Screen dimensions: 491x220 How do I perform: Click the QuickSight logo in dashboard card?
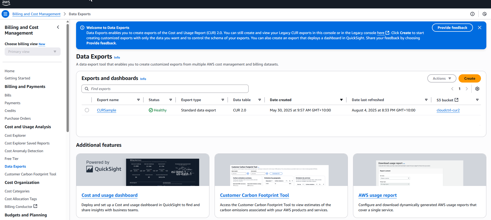[104, 169]
